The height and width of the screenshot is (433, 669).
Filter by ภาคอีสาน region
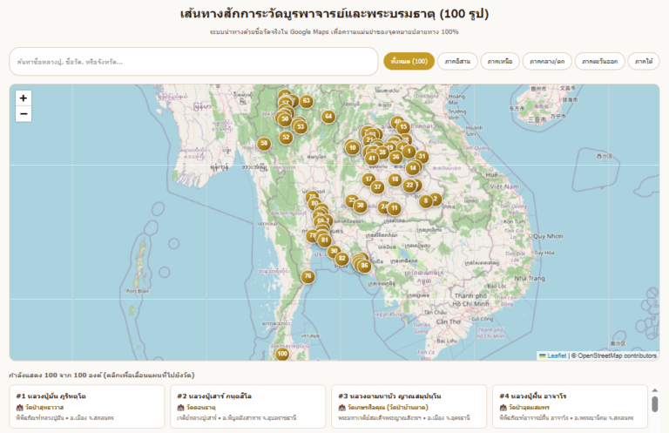tap(457, 62)
